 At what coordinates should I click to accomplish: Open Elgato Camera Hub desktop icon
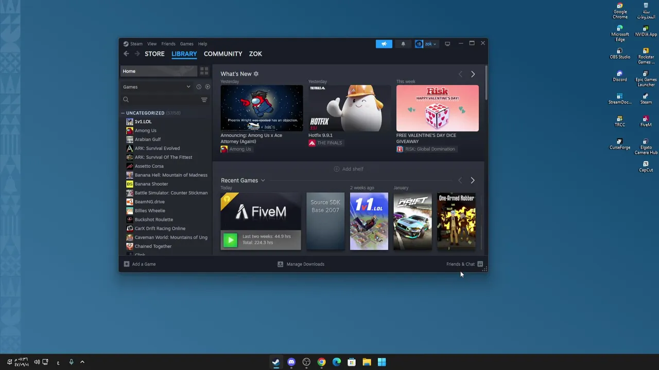(646, 146)
